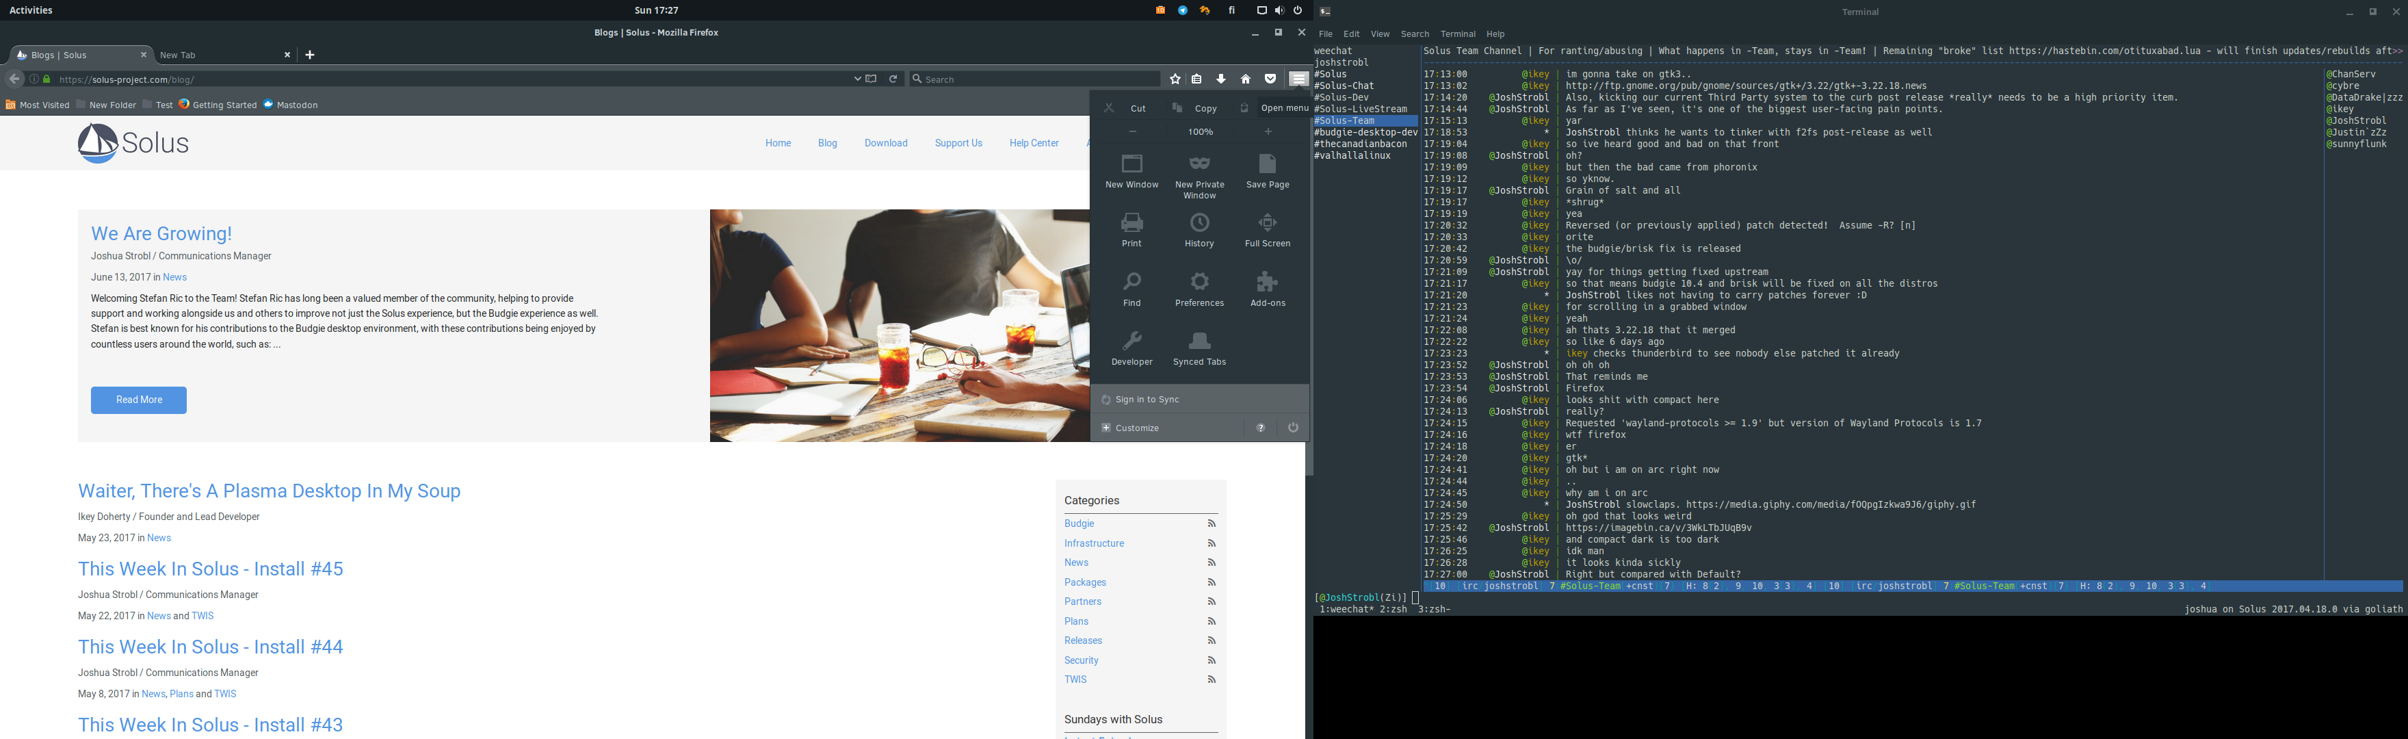Select Find in the Firefox menu
Screen dimensions: 2408x739
(x=1131, y=290)
